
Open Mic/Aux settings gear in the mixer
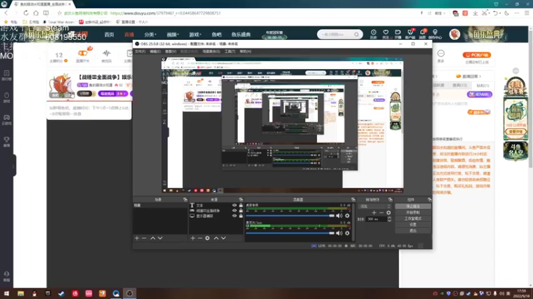pos(347,233)
